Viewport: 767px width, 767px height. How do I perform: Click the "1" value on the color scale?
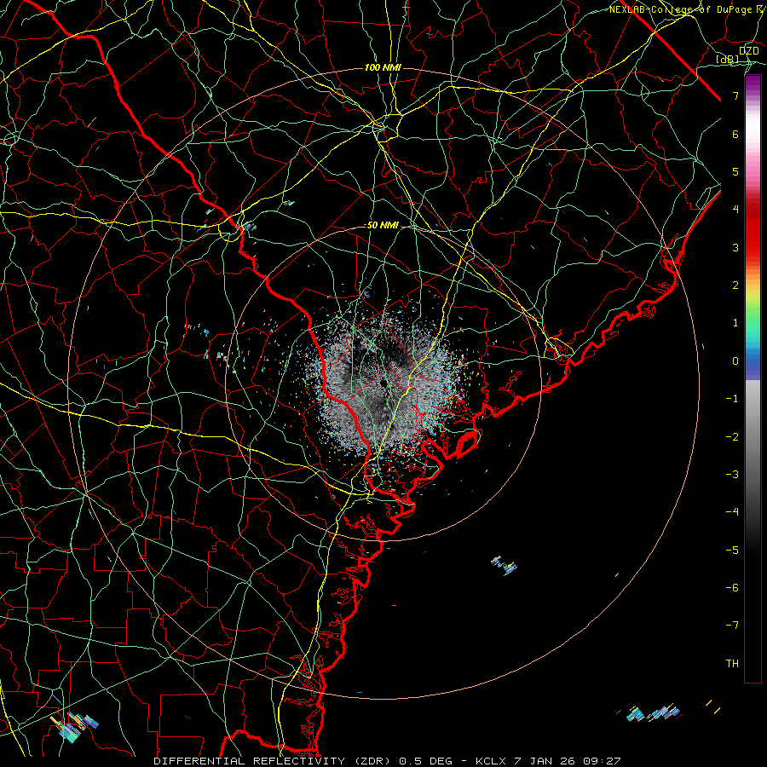click(x=735, y=323)
